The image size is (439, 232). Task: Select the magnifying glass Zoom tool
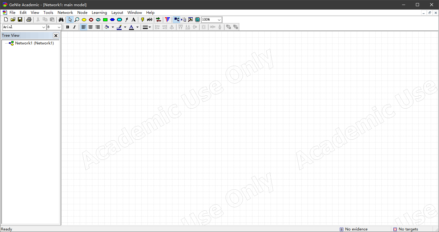(x=77, y=20)
